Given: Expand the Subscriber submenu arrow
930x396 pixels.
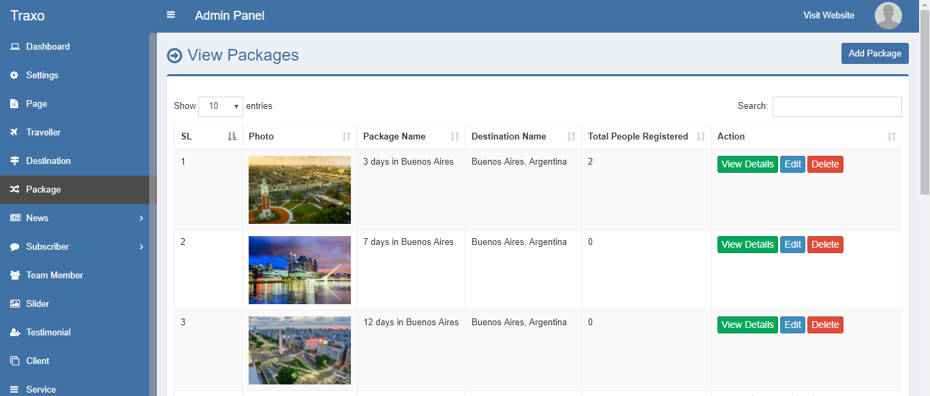Looking at the screenshot, I should [x=141, y=247].
